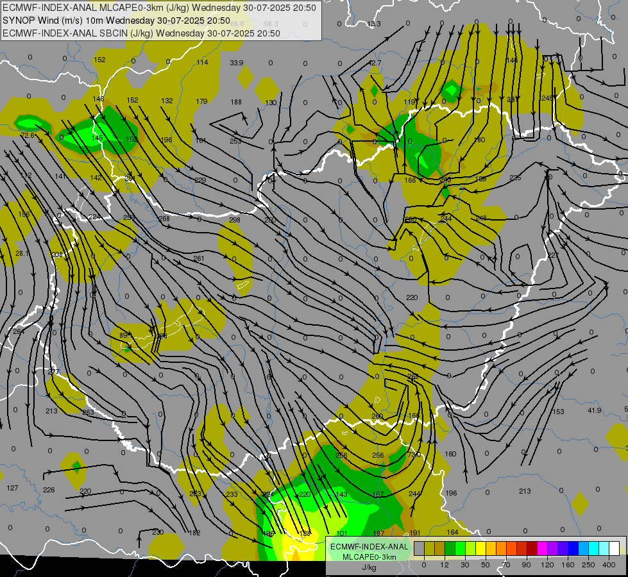Click the map value 226
This screenshot has height=577, width=628.
click(x=49, y=490)
